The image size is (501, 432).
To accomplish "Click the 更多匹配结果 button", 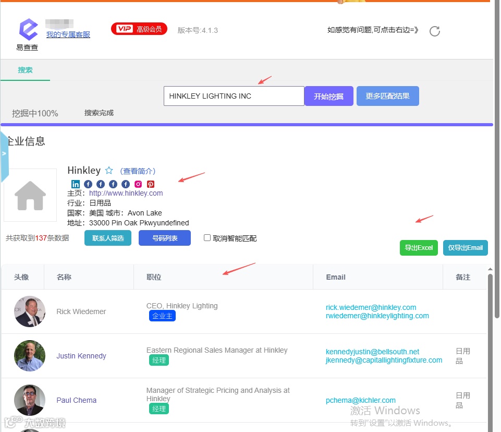I will pyautogui.click(x=387, y=96).
